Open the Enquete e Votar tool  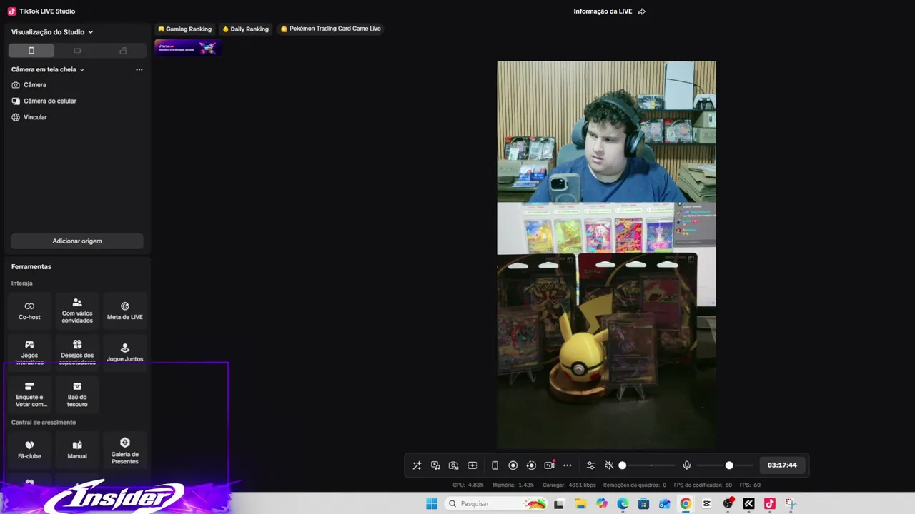[29, 394]
